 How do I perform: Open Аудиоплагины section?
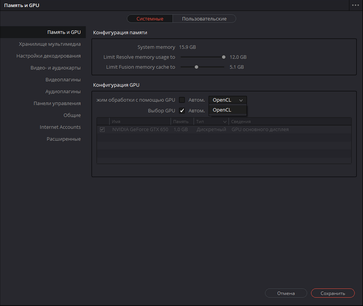coord(63,91)
